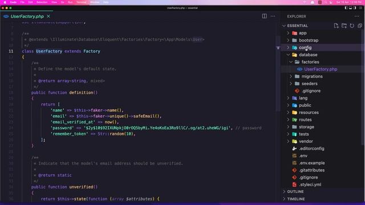Click the tests folder icon

[294, 134]
